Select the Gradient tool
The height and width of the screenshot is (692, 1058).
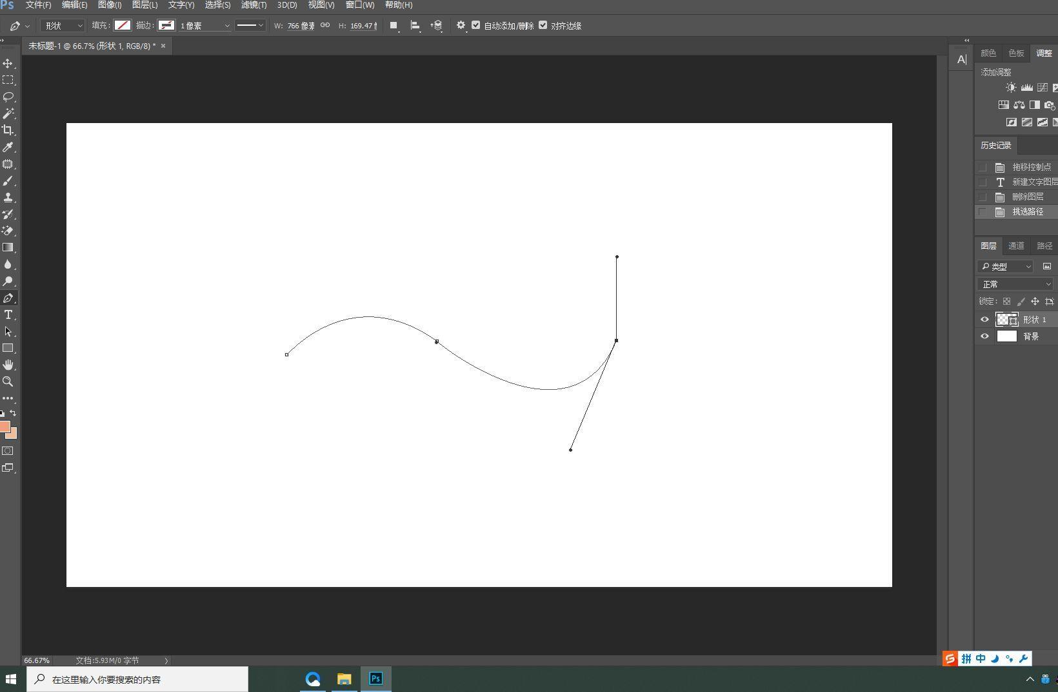coord(8,247)
